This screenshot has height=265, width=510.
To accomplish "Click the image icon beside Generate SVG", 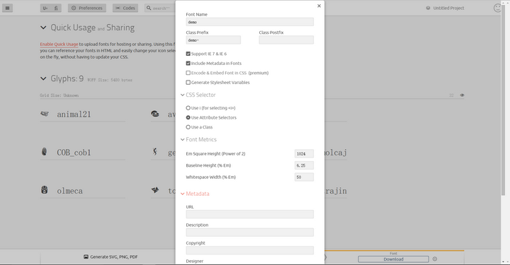I will coord(86,257).
